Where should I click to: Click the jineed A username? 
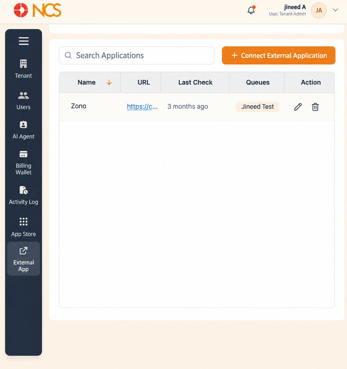pos(295,7)
